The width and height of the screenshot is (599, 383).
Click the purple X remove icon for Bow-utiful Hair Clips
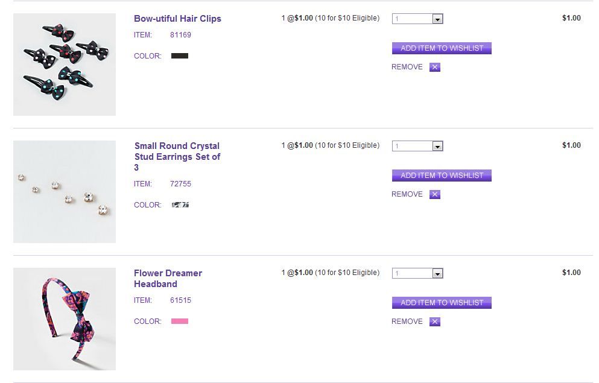click(x=435, y=68)
